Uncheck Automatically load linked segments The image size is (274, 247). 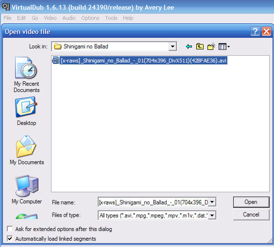pos(10,238)
